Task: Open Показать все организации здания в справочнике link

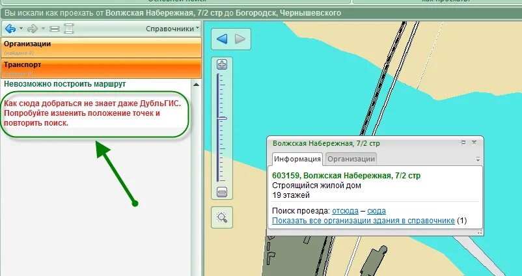Action: point(363,221)
